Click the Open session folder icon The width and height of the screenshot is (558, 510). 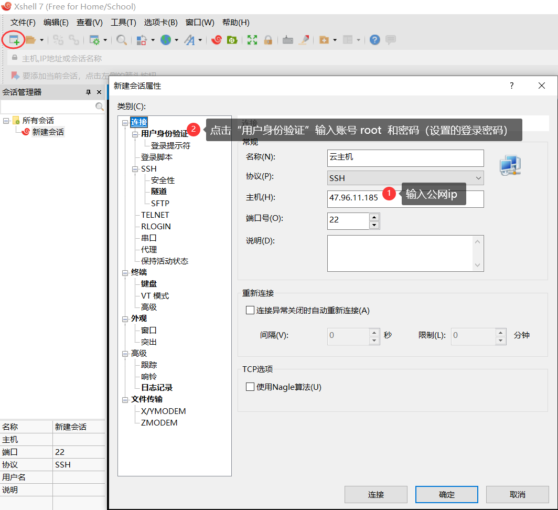click(31, 40)
